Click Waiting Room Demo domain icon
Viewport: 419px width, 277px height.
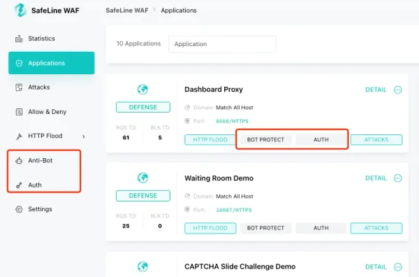[x=187, y=196]
